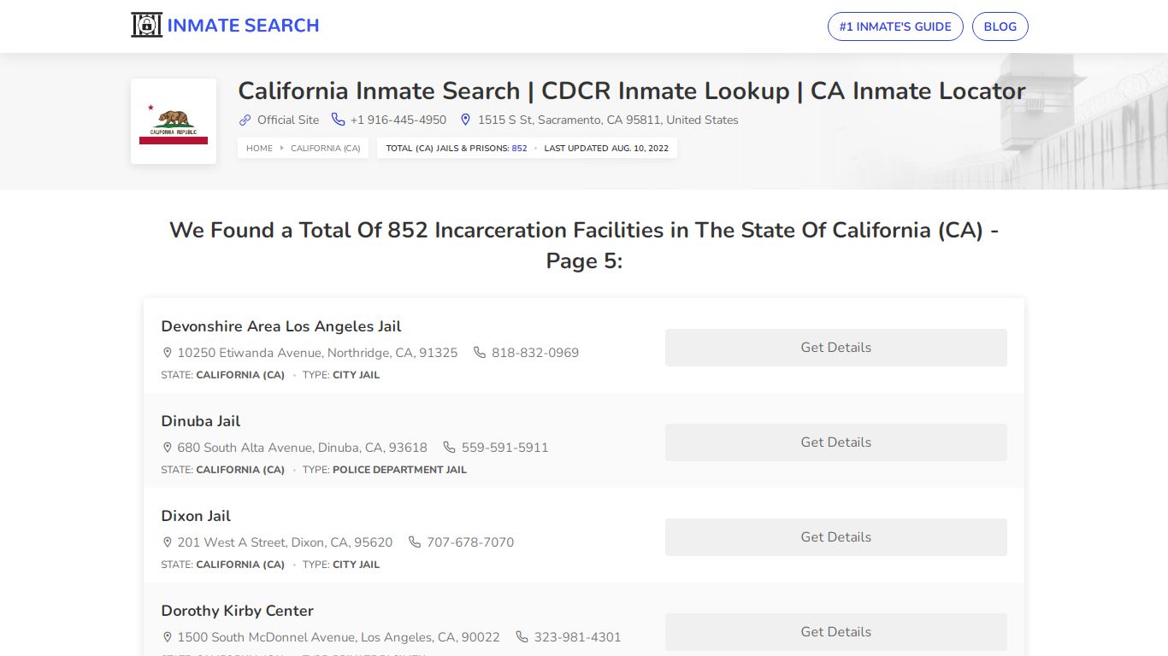Click the Dorothy Kirby Center facility title
Viewport: 1168px width, 656px height.
click(237, 611)
